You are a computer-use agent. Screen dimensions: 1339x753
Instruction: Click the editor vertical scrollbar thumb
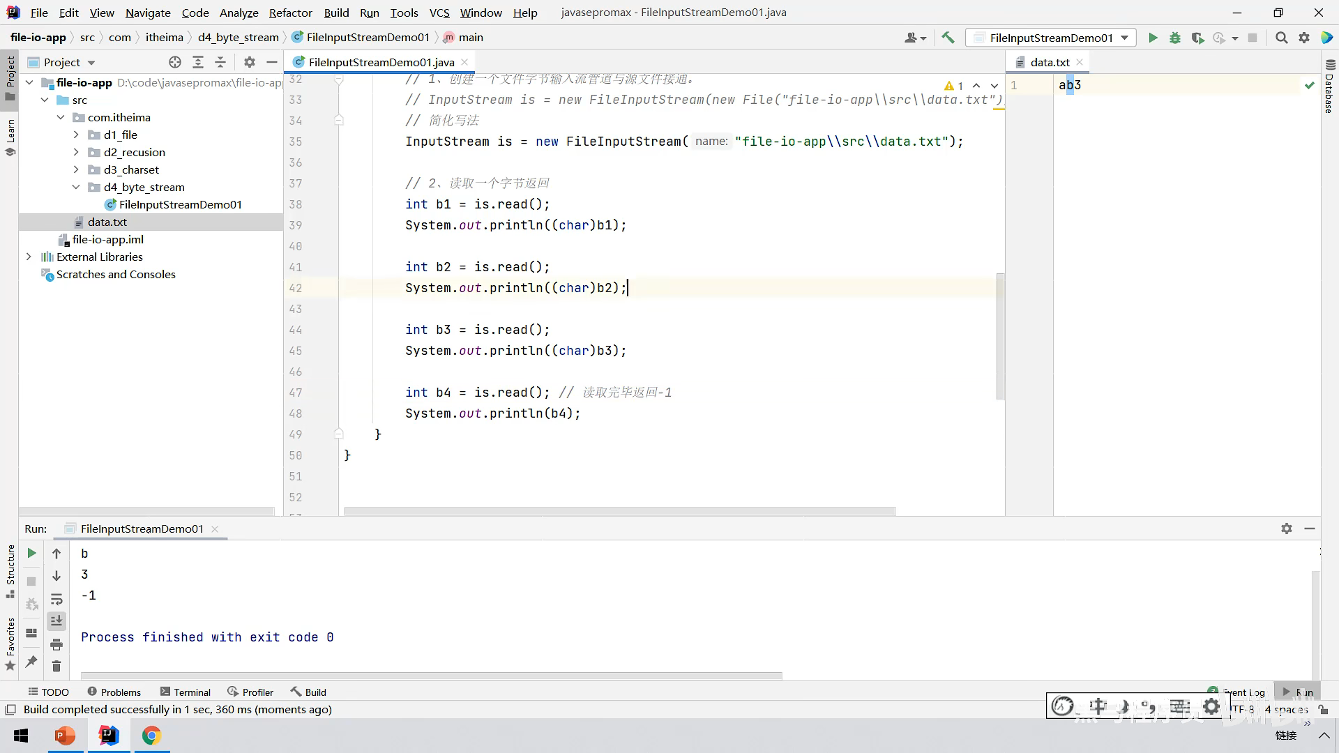1000,336
